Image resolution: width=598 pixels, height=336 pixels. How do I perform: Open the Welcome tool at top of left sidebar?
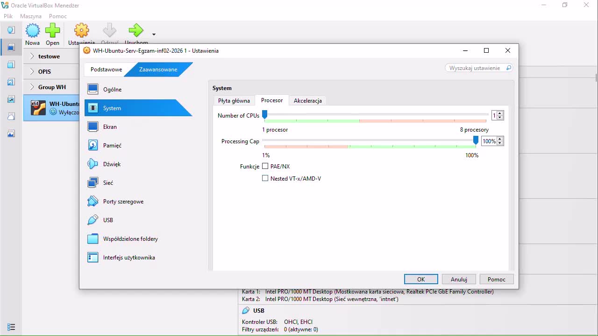[x=11, y=30]
